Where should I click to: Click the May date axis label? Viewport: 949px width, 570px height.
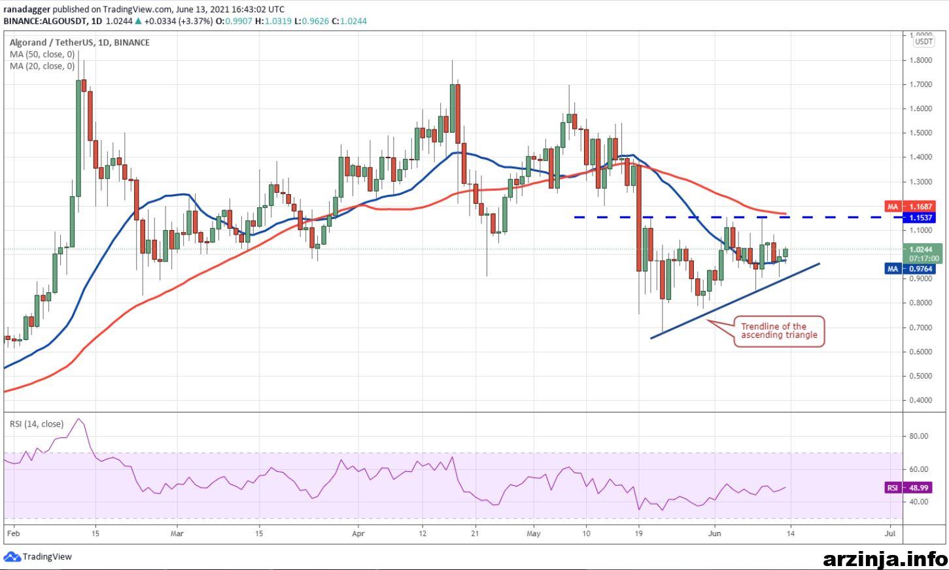point(533,533)
